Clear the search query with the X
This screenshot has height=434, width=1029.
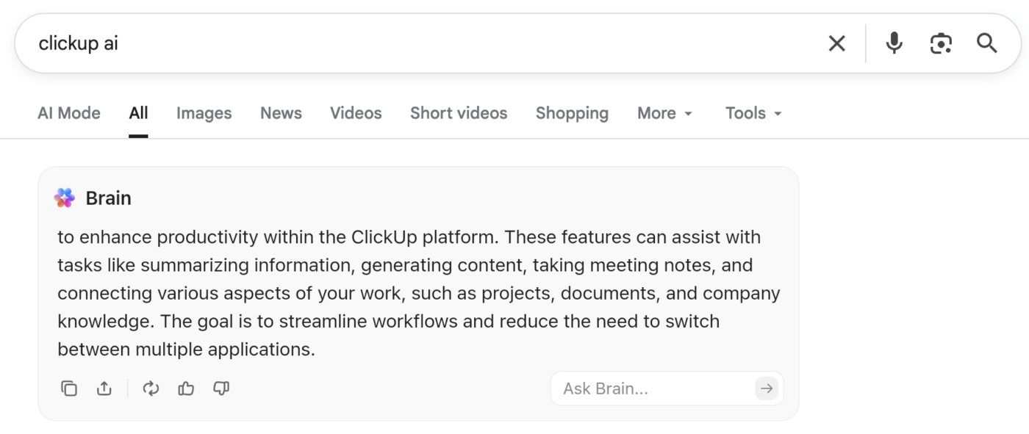coord(836,43)
